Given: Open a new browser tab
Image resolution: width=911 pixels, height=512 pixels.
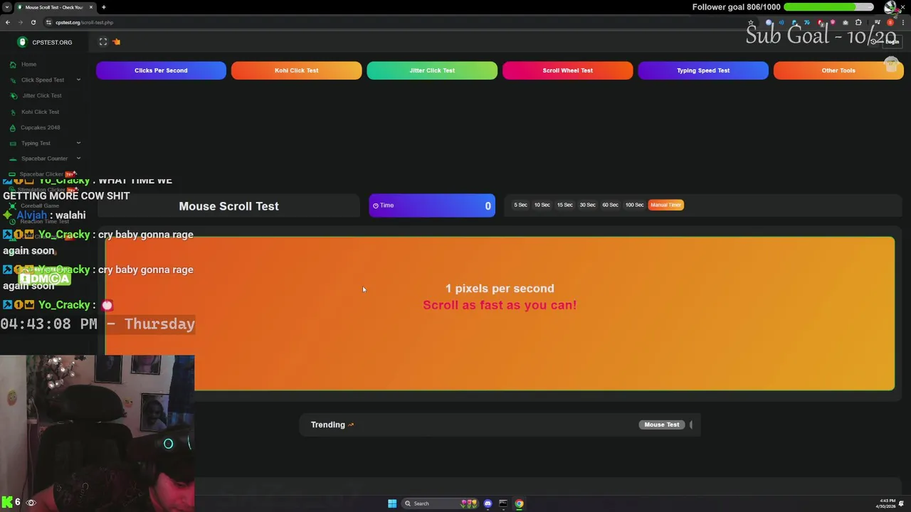Looking at the screenshot, I should point(103,7).
